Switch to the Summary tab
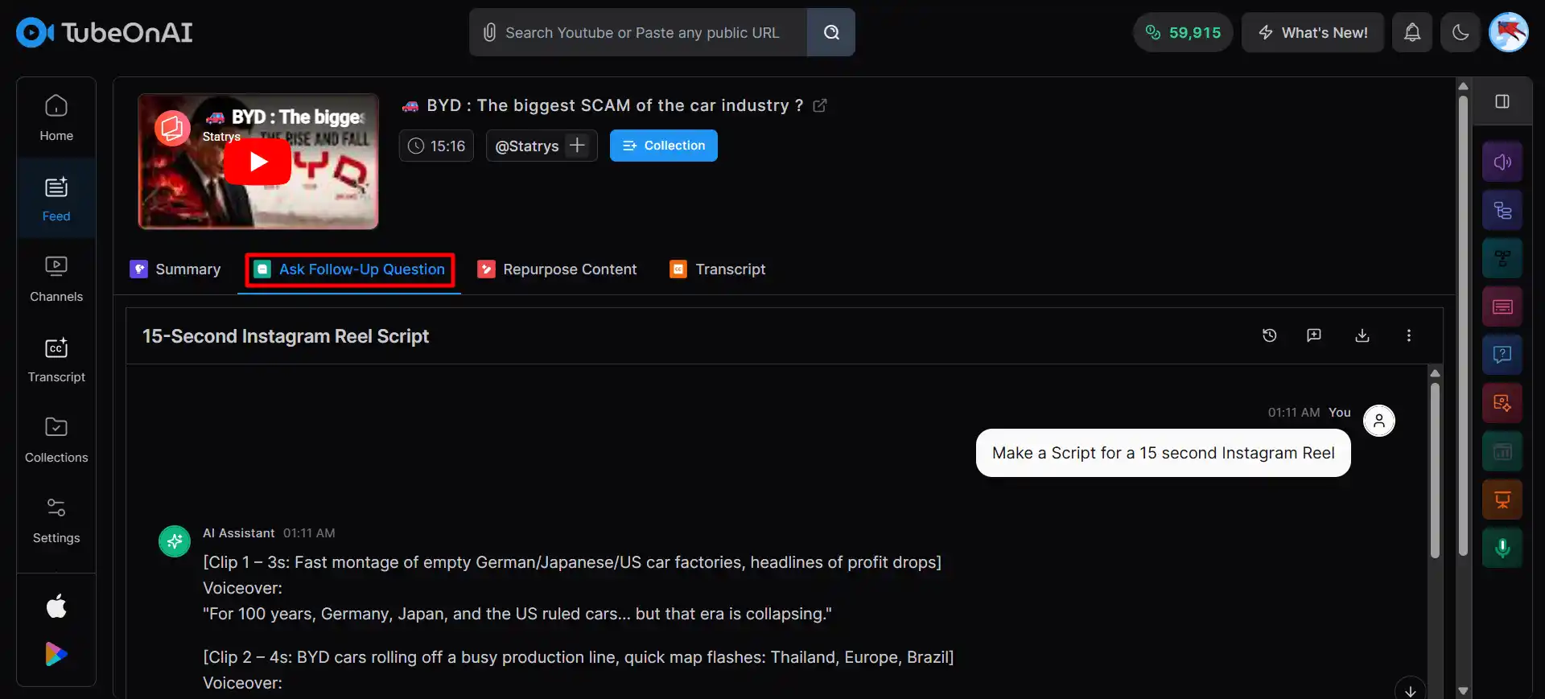Viewport: 1545px width, 699px height. point(175,269)
